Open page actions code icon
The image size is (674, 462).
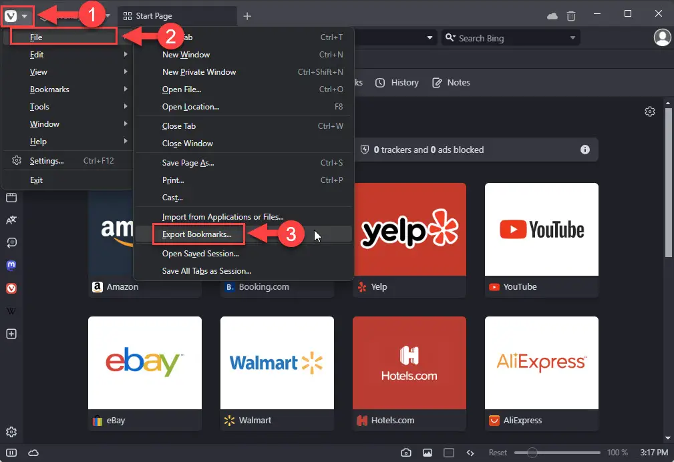(x=470, y=453)
